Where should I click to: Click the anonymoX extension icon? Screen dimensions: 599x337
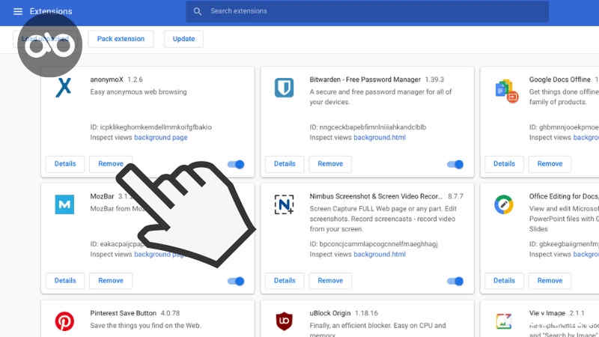click(64, 88)
